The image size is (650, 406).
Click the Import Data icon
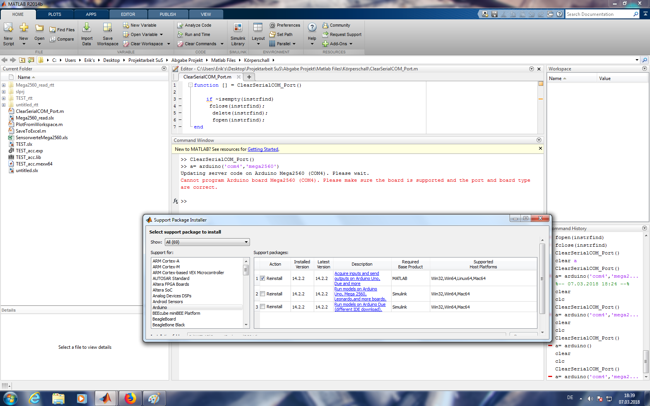[x=87, y=28]
